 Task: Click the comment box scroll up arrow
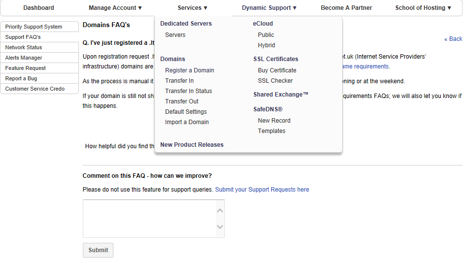click(x=220, y=210)
